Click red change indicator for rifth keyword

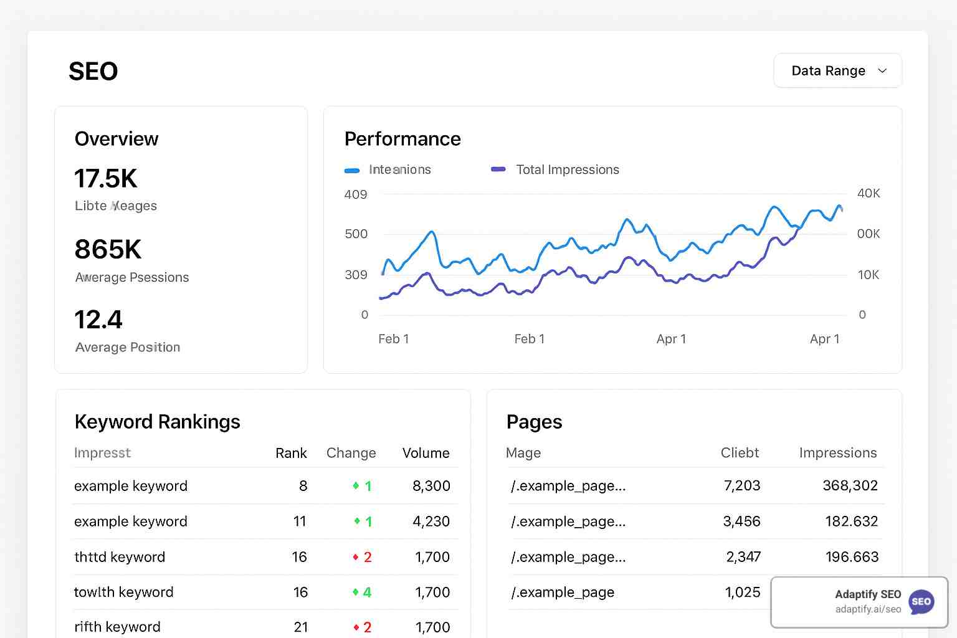(x=361, y=627)
